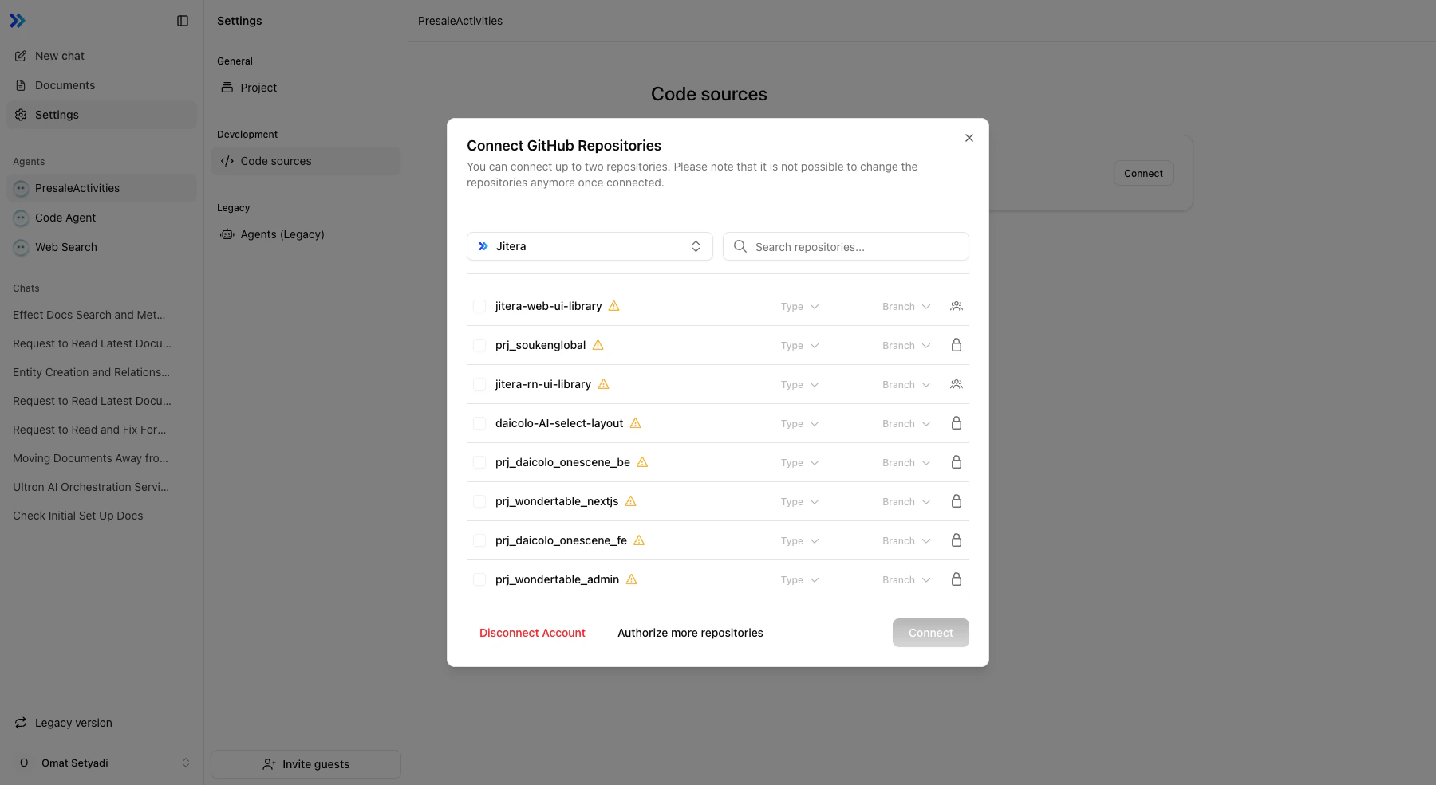Click the warning icon next to prj_wondertable_nextjs
The height and width of the screenshot is (785, 1436).
coord(631,501)
